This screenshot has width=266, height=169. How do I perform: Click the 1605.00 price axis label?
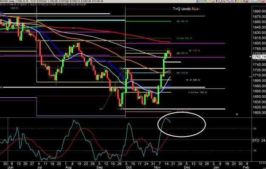[259, 113]
